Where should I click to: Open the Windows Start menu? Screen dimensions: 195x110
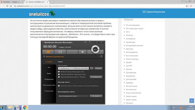tap(1, 108)
